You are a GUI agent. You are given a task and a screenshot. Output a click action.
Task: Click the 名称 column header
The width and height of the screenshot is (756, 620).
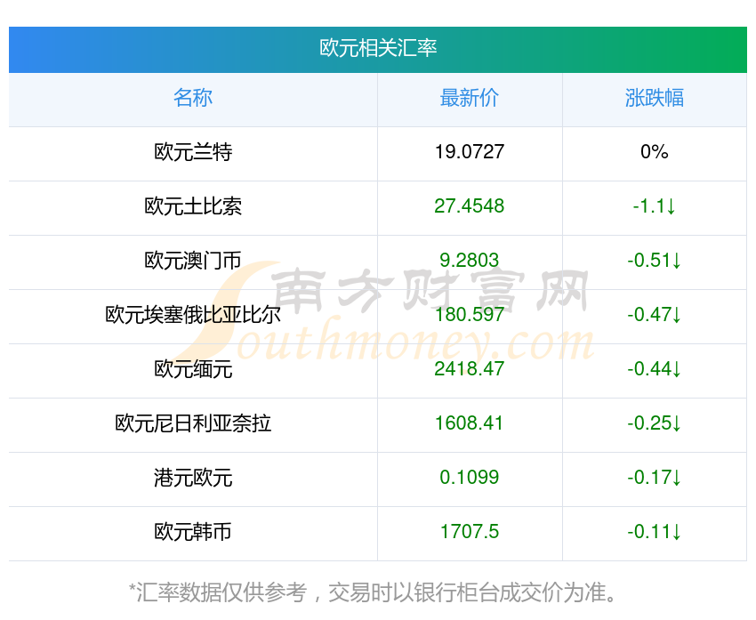[x=193, y=99]
